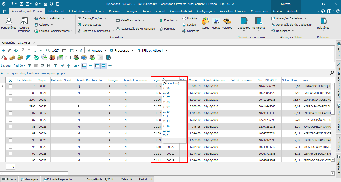Screen dimensions: 341x182
Task: Click the refresh icon in record toolbar
Action: [x=16, y=50]
